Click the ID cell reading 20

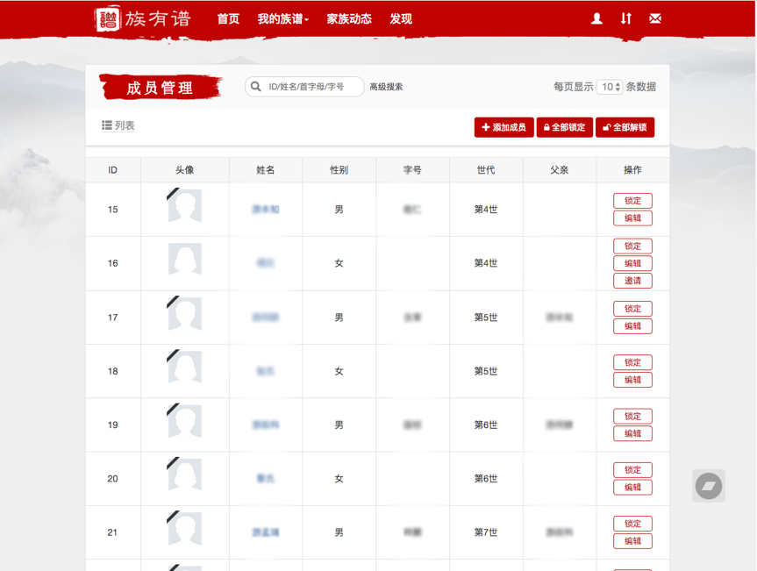[x=112, y=479]
